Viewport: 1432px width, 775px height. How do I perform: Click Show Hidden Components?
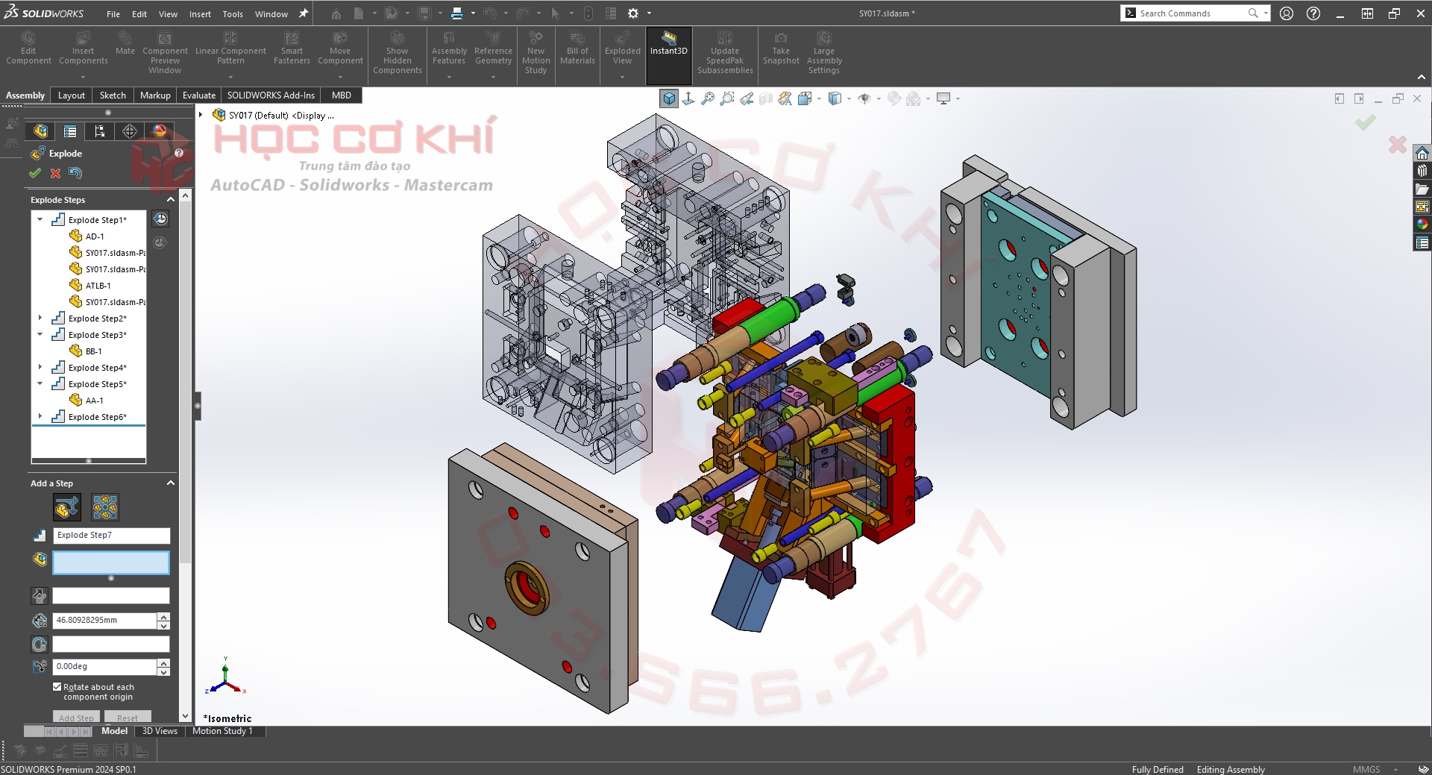[397, 54]
